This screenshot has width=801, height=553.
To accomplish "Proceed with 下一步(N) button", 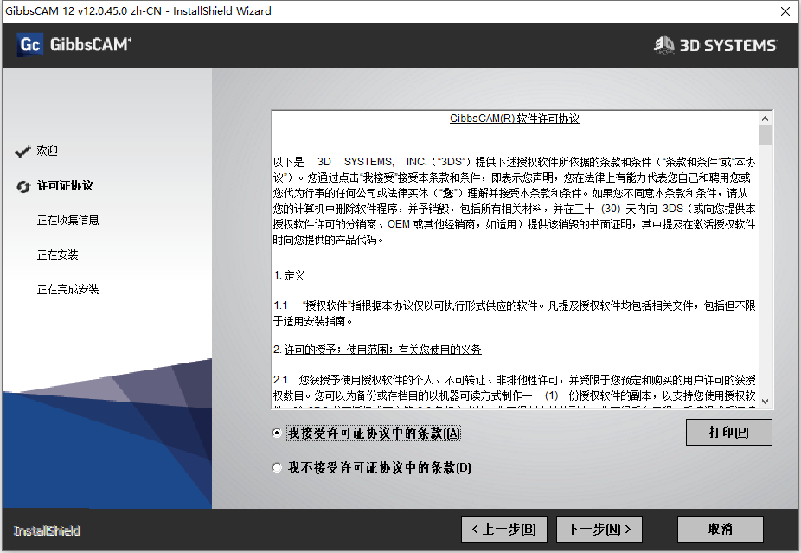I will [599, 529].
